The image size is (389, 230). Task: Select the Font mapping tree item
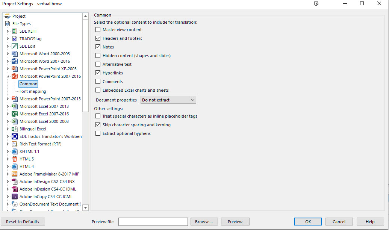33,91
